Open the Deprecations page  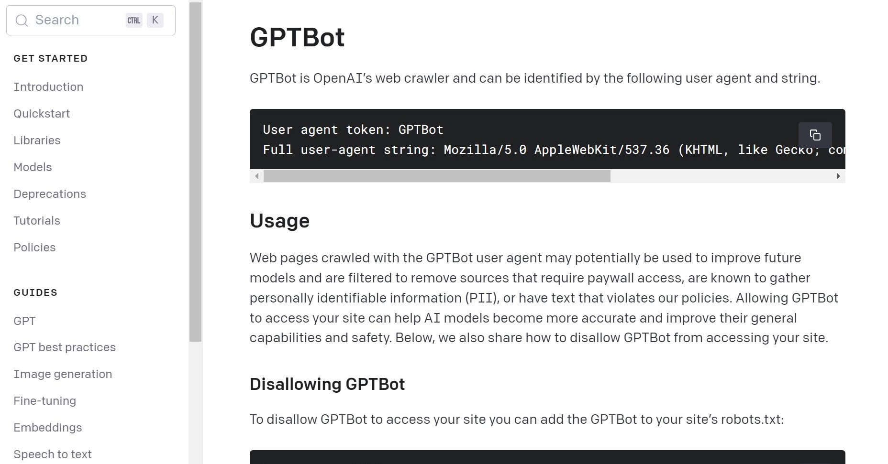50,194
